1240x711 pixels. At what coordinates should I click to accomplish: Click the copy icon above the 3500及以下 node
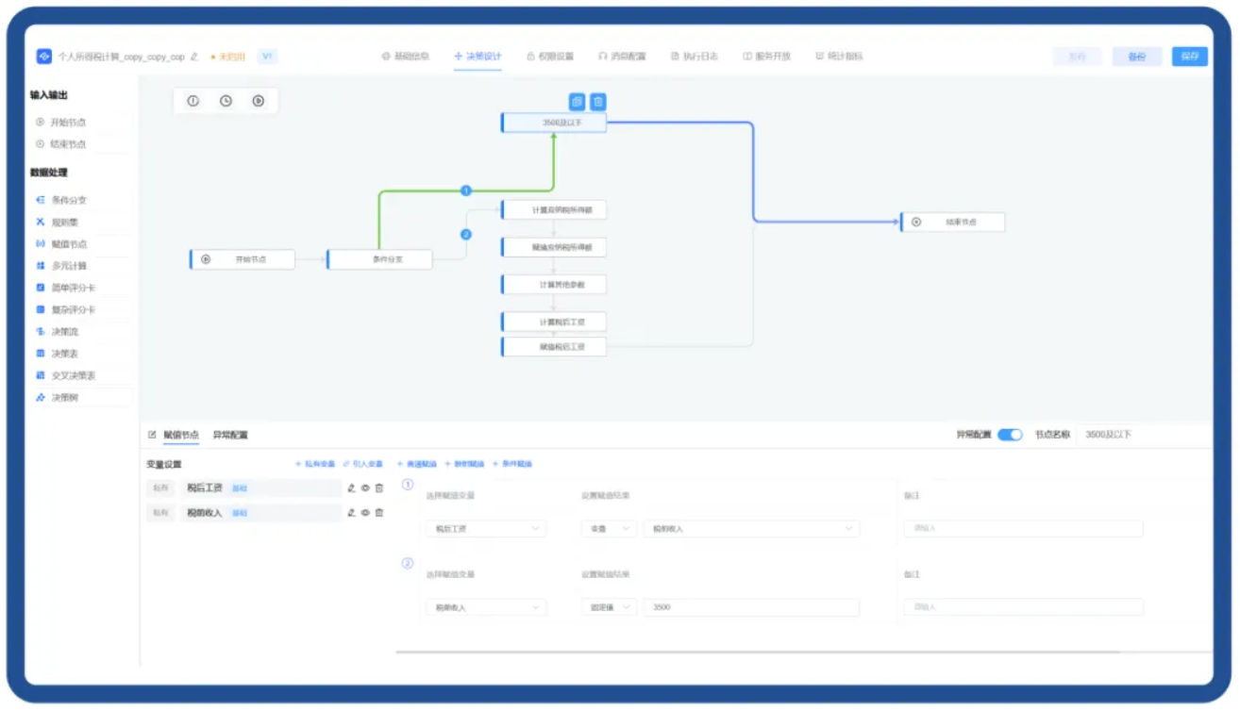pos(577,102)
